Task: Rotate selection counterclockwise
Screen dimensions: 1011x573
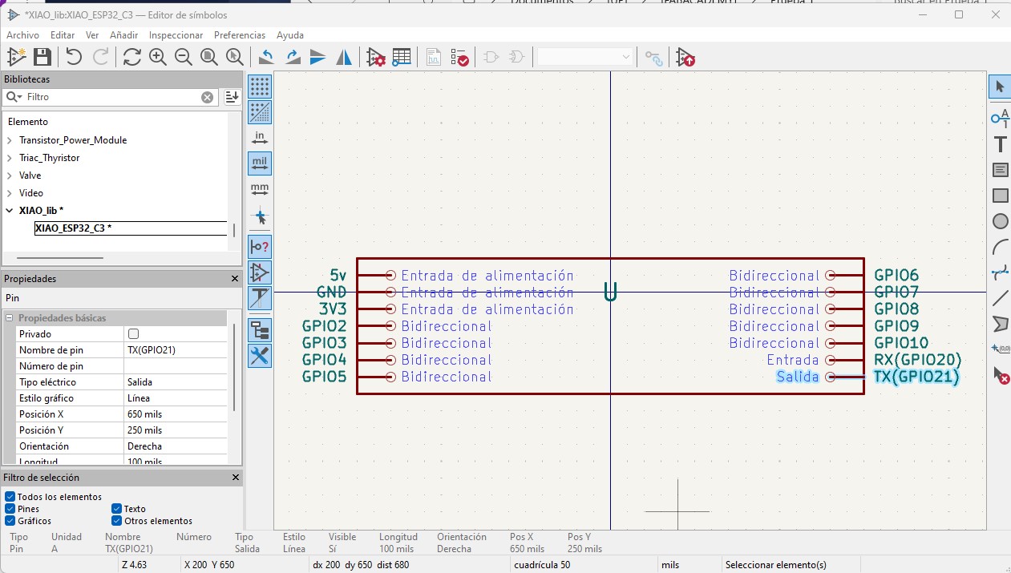Action: 266,57
